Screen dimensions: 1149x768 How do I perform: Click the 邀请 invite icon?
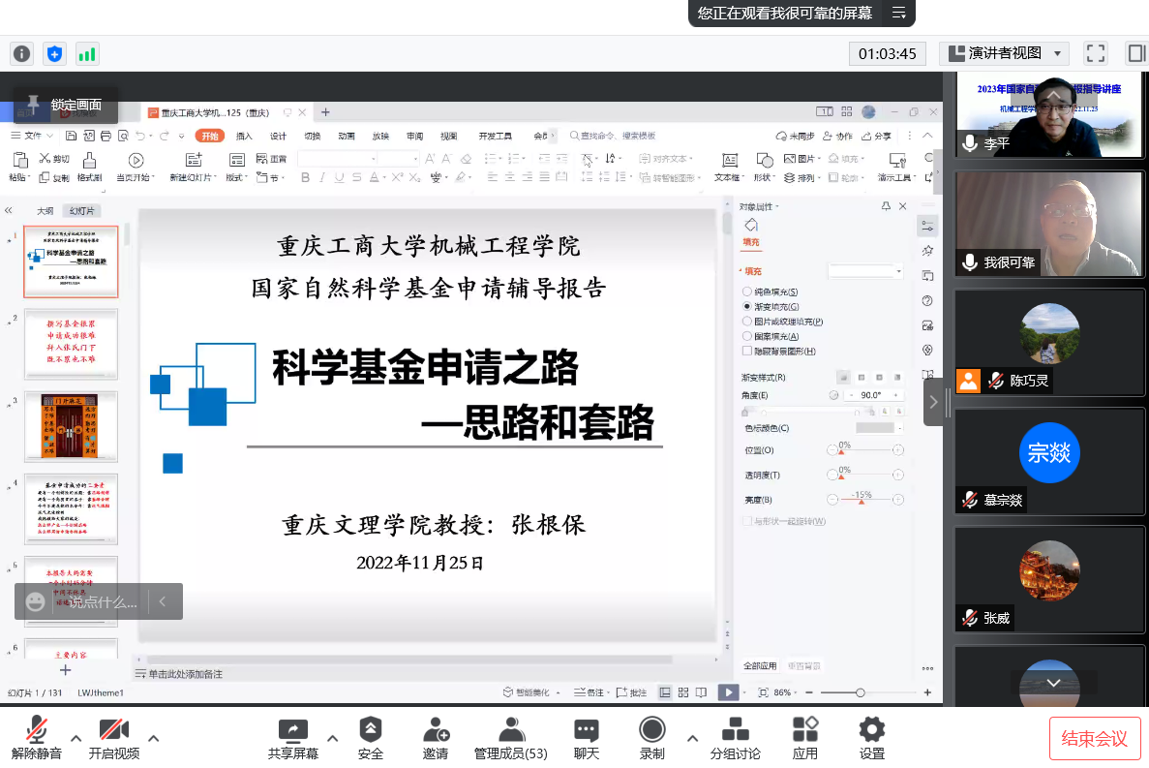click(x=436, y=729)
